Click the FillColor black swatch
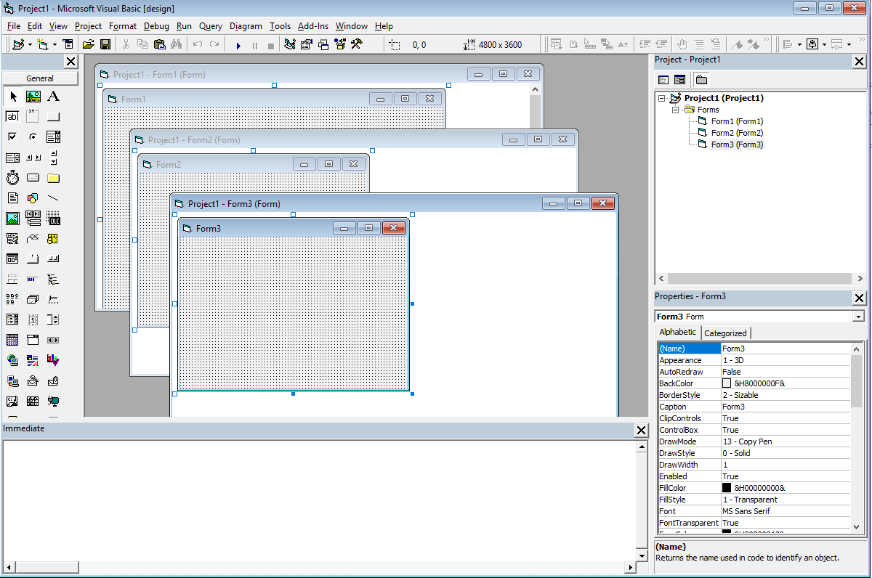The height and width of the screenshot is (578, 872). (727, 488)
